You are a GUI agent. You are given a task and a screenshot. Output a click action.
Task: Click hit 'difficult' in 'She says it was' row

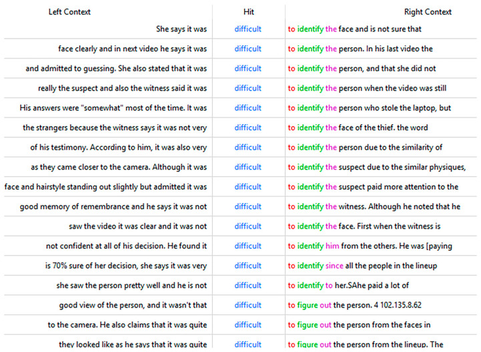pyautogui.click(x=248, y=29)
